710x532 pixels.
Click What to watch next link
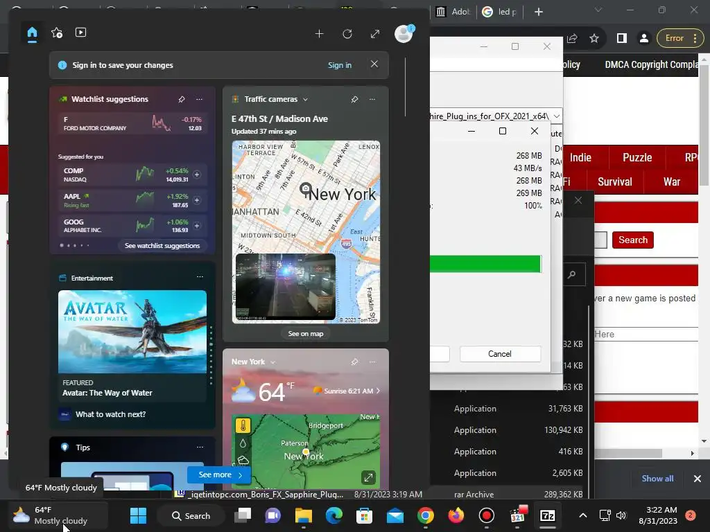(x=110, y=414)
